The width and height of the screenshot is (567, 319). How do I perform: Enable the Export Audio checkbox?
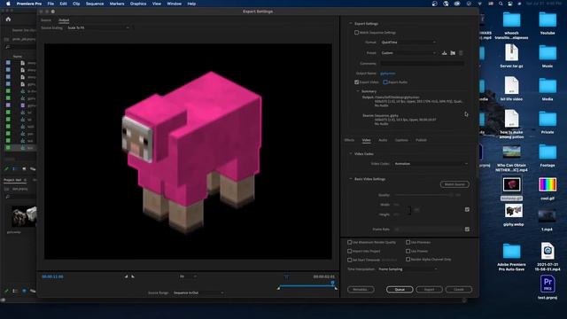(385, 82)
